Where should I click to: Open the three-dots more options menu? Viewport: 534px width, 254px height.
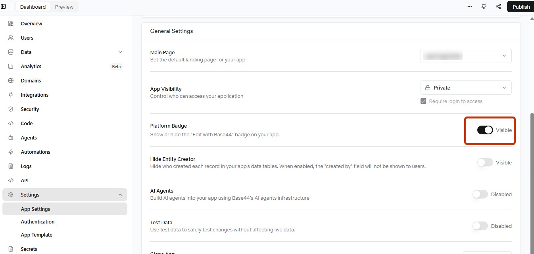pos(470,6)
